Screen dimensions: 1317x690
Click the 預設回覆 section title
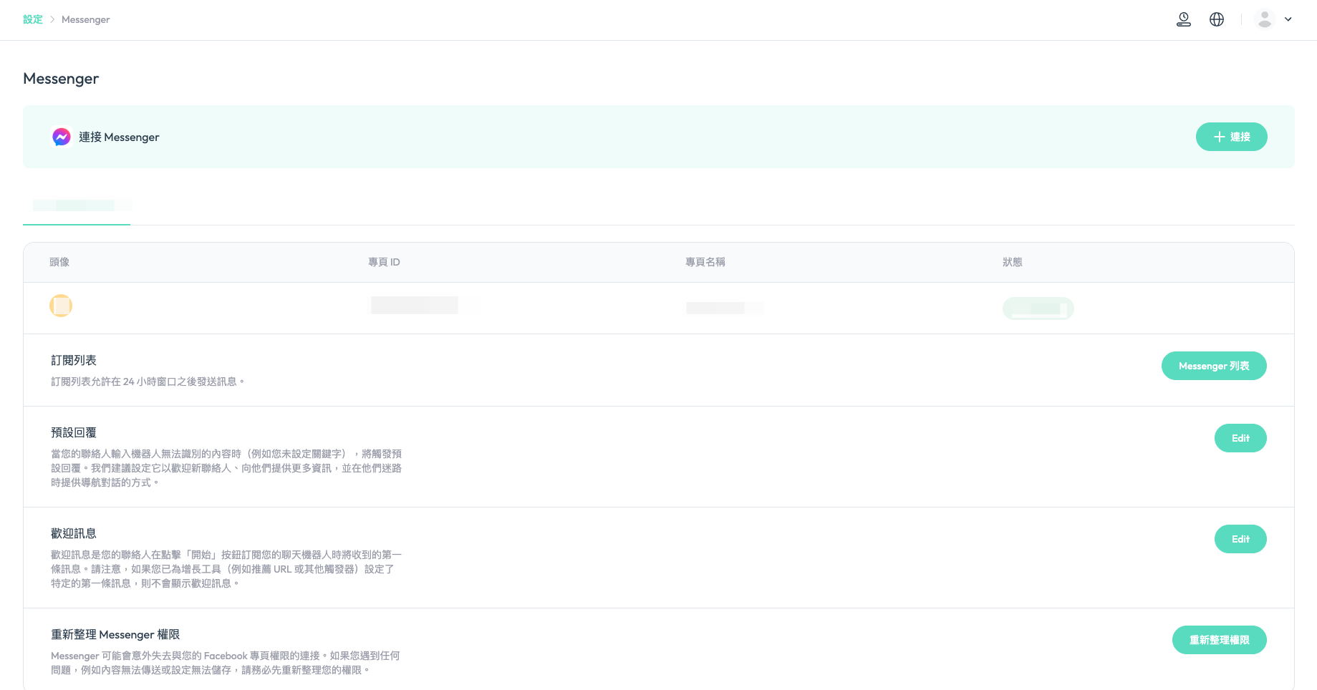[74, 432]
